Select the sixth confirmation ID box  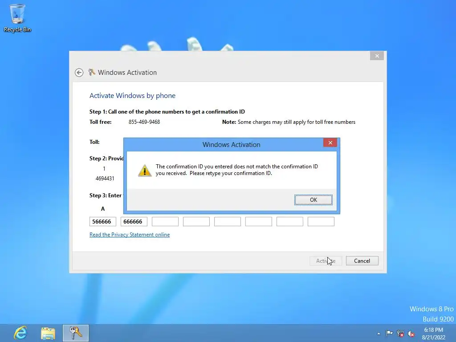point(259,222)
